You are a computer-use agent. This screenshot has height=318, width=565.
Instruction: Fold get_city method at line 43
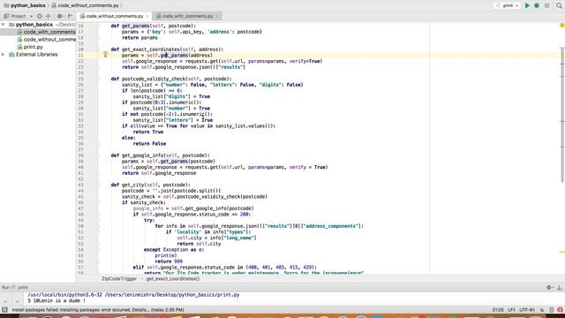tap(98, 185)
